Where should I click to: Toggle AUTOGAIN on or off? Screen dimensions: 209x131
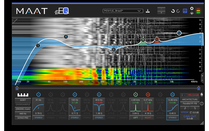(x=185, y=112)
